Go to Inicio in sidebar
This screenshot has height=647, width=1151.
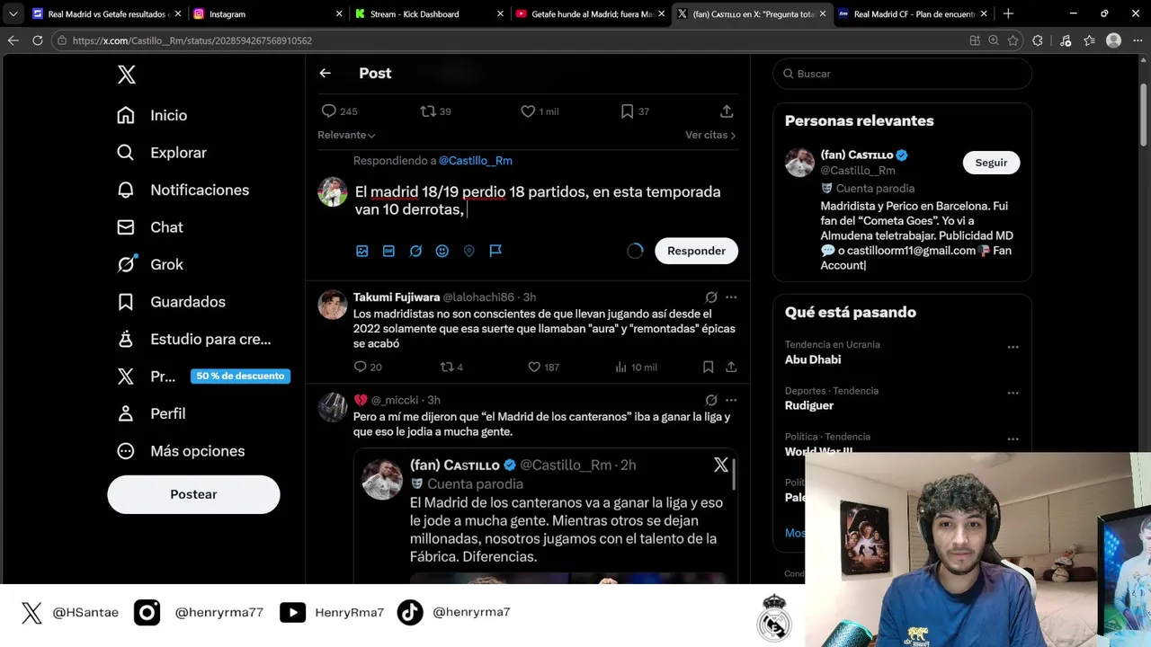(153, 115)
